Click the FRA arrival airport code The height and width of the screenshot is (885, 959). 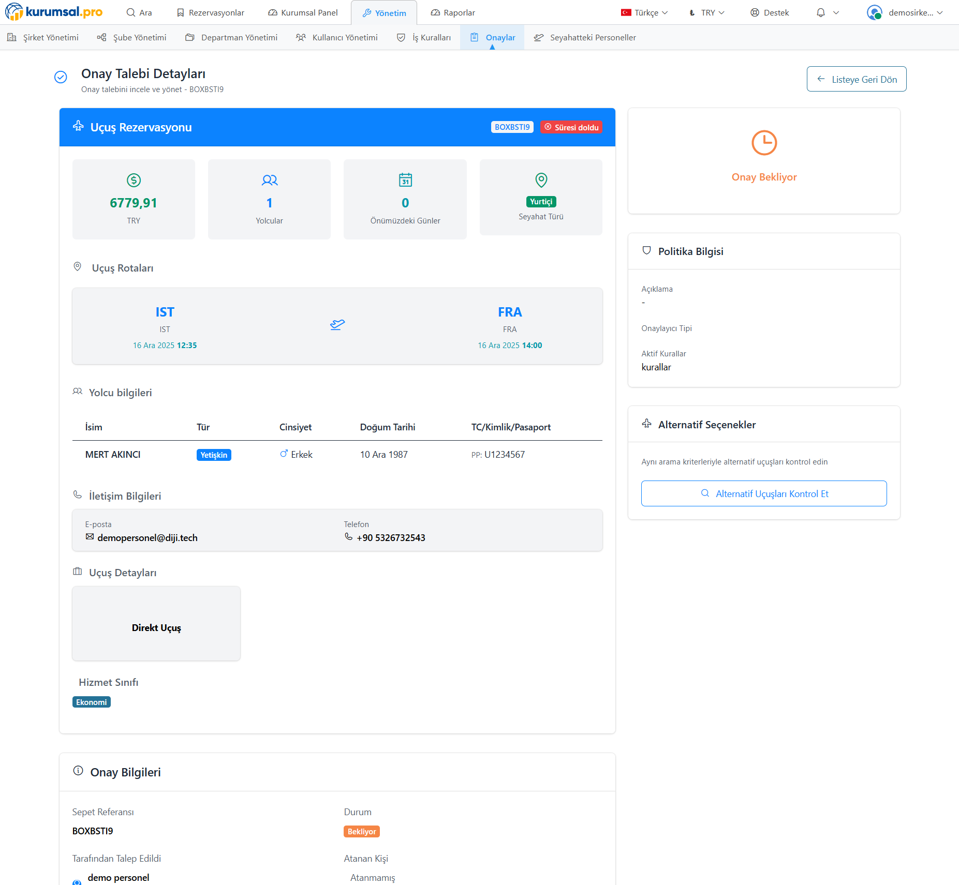[510, 312]
